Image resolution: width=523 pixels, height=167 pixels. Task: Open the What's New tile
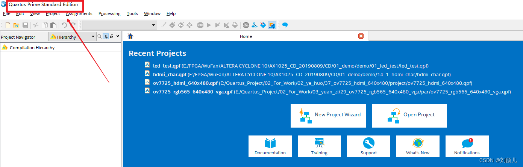[x=418, y=146]
